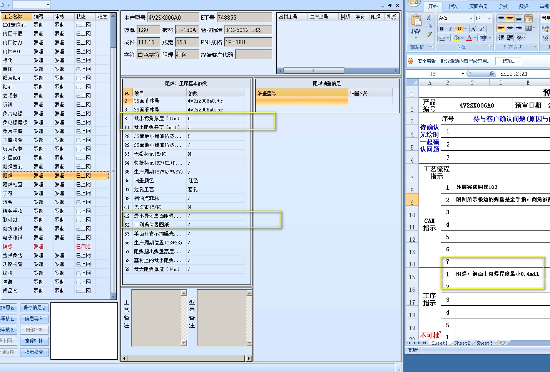Click the 内部ECN button
The image size is (550, 372).
34,330
